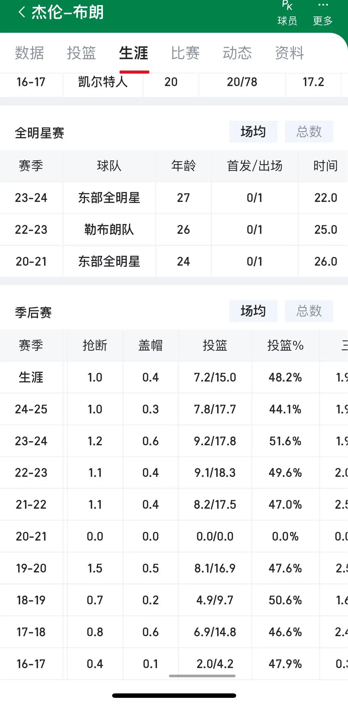Screen dimensions: 348x705
Task: Tap 勒布朗队 in the 22-23 row
Action: [109, 230]
